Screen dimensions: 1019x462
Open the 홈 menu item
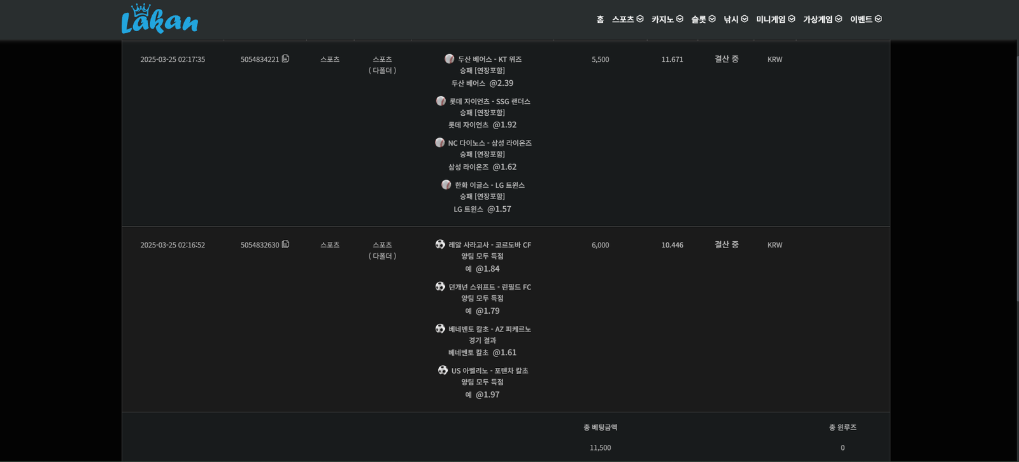[x=600, y=20]
